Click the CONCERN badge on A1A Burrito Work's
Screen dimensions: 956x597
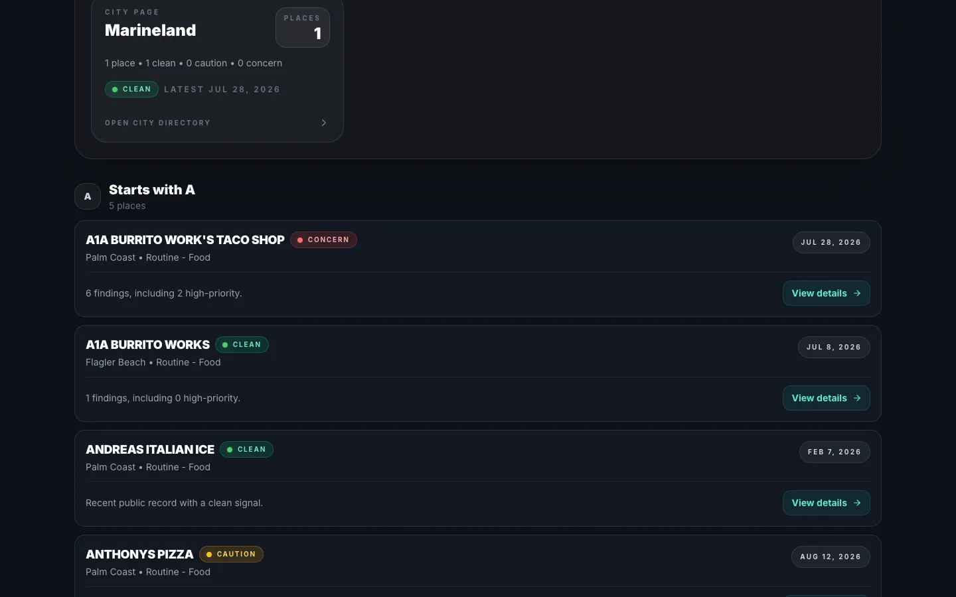323,239
